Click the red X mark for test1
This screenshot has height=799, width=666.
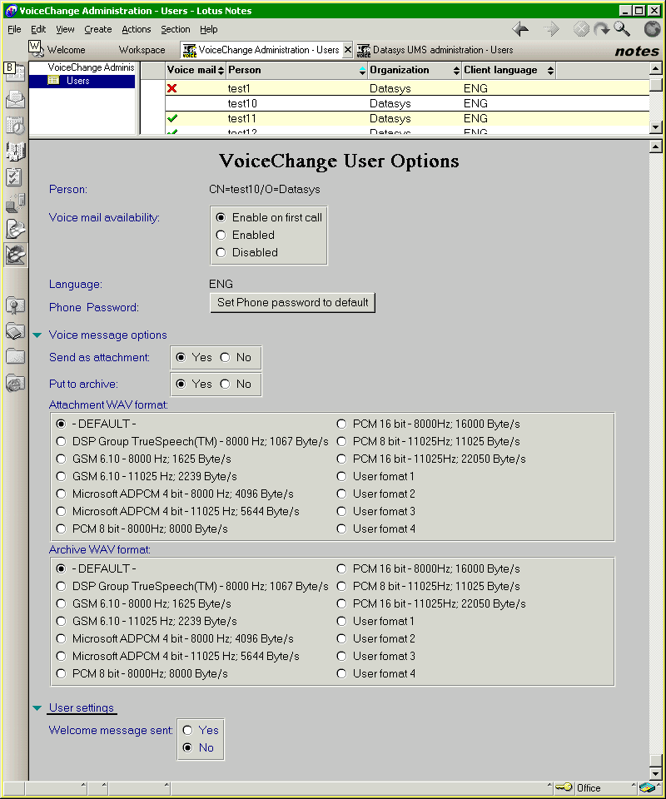click(x=171, y=88)
